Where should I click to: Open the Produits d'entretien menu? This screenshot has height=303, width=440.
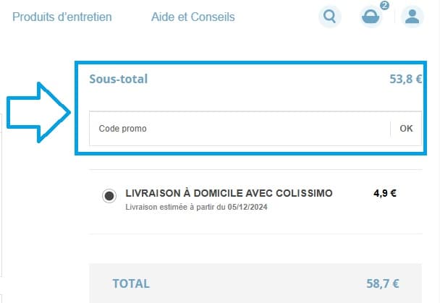62,17
